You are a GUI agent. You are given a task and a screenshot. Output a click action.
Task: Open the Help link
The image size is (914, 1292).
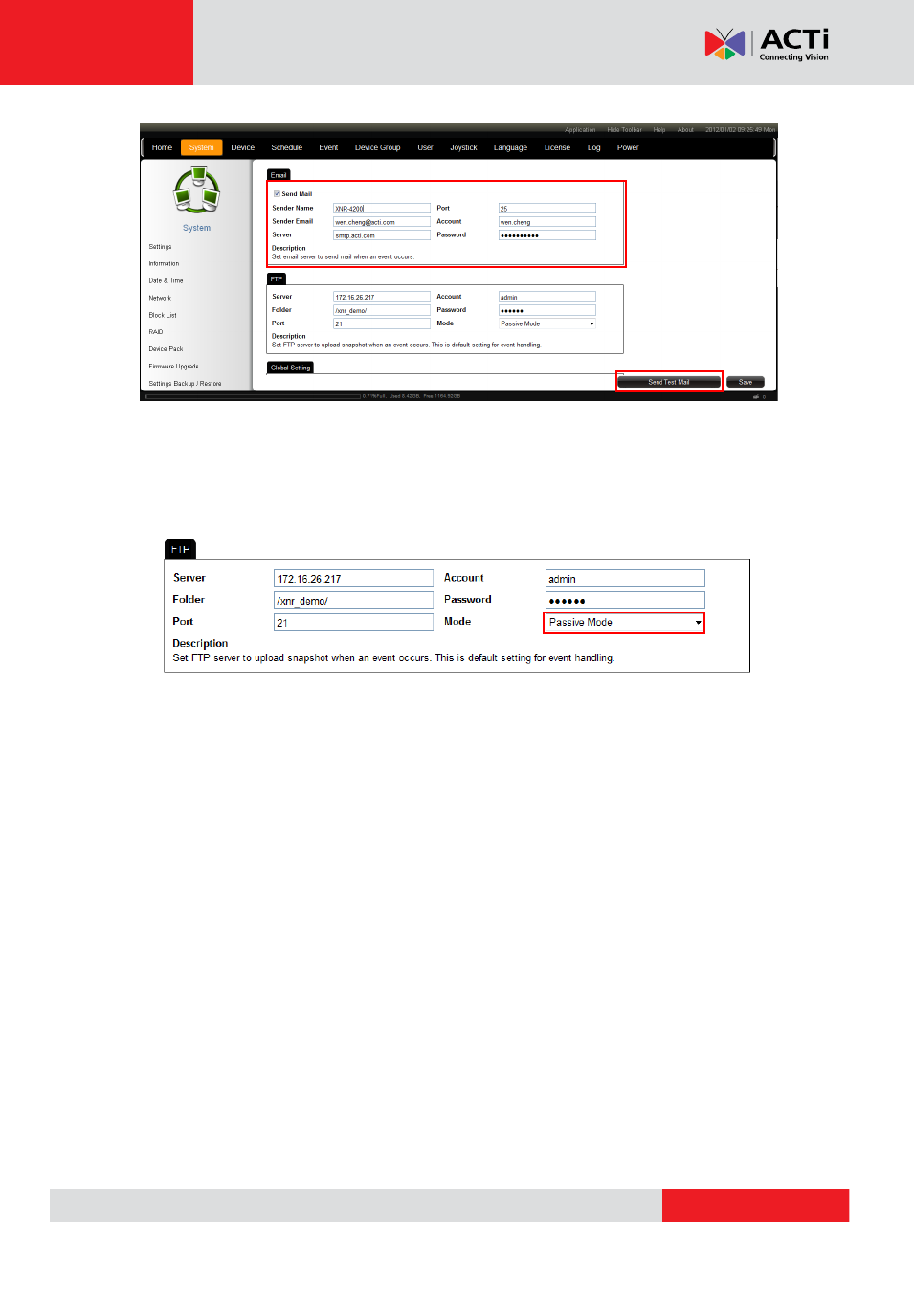(659, 130)
